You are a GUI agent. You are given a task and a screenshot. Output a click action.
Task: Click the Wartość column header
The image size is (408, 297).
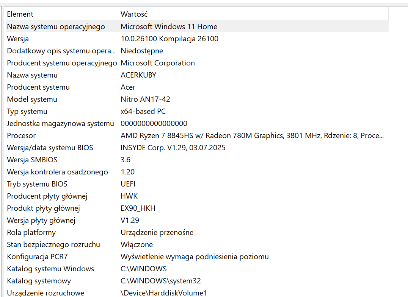253,14
